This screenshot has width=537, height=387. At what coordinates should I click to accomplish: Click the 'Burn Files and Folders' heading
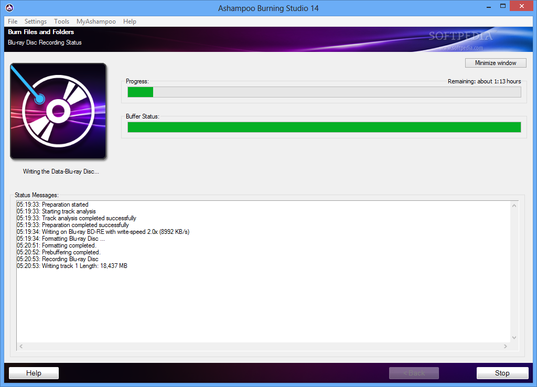41,32
